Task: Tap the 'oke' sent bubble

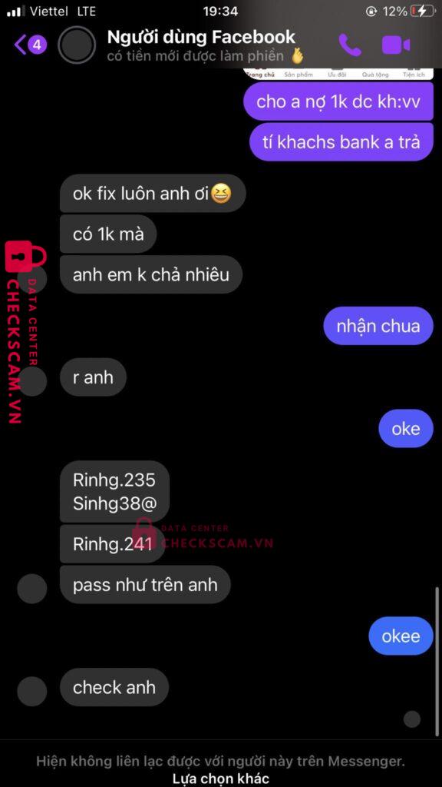Action: [x=406, y=429]
